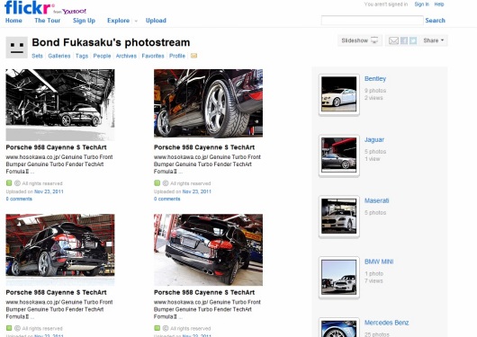Open the Upload page
Image resolution: width=477 pixels, height=337 pixels.
(156, 21)
